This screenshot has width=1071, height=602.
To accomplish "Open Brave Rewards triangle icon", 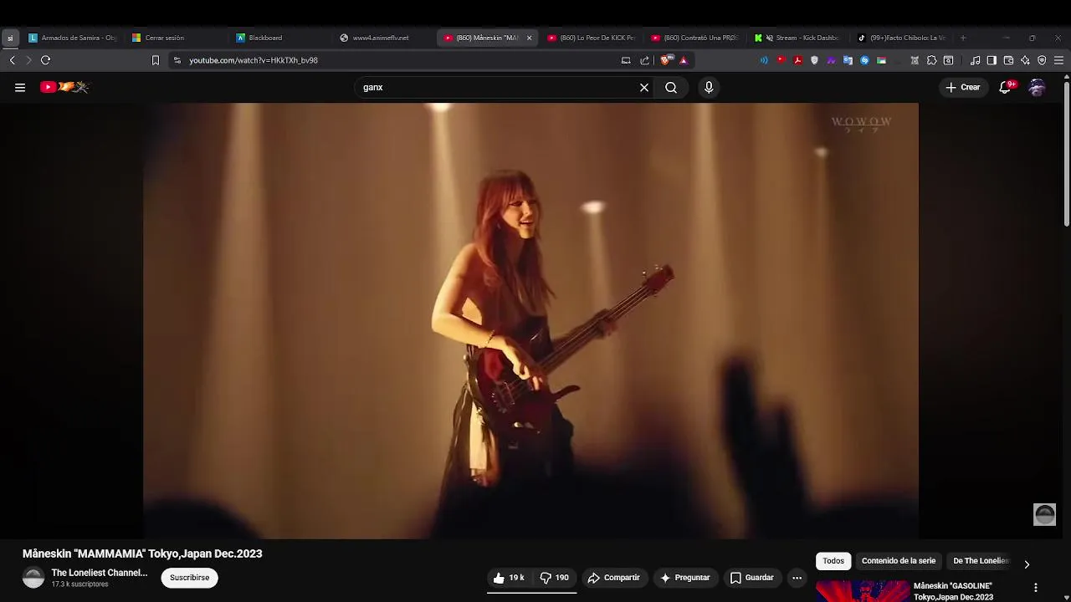I will click(x=684, y=60).
